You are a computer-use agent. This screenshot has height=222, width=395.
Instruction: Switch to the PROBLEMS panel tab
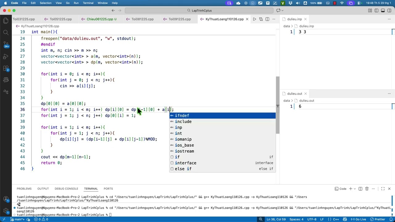24,189
